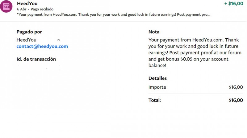Click the "Total:" label

point(155,100)
